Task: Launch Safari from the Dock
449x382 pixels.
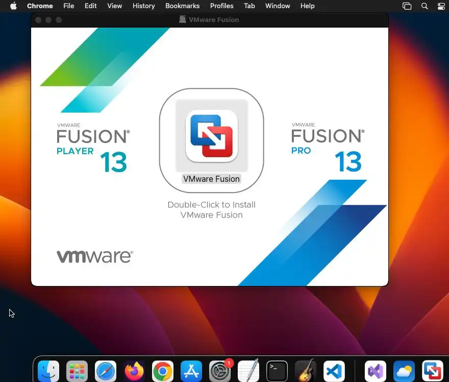Action: (x=106, y=371)
